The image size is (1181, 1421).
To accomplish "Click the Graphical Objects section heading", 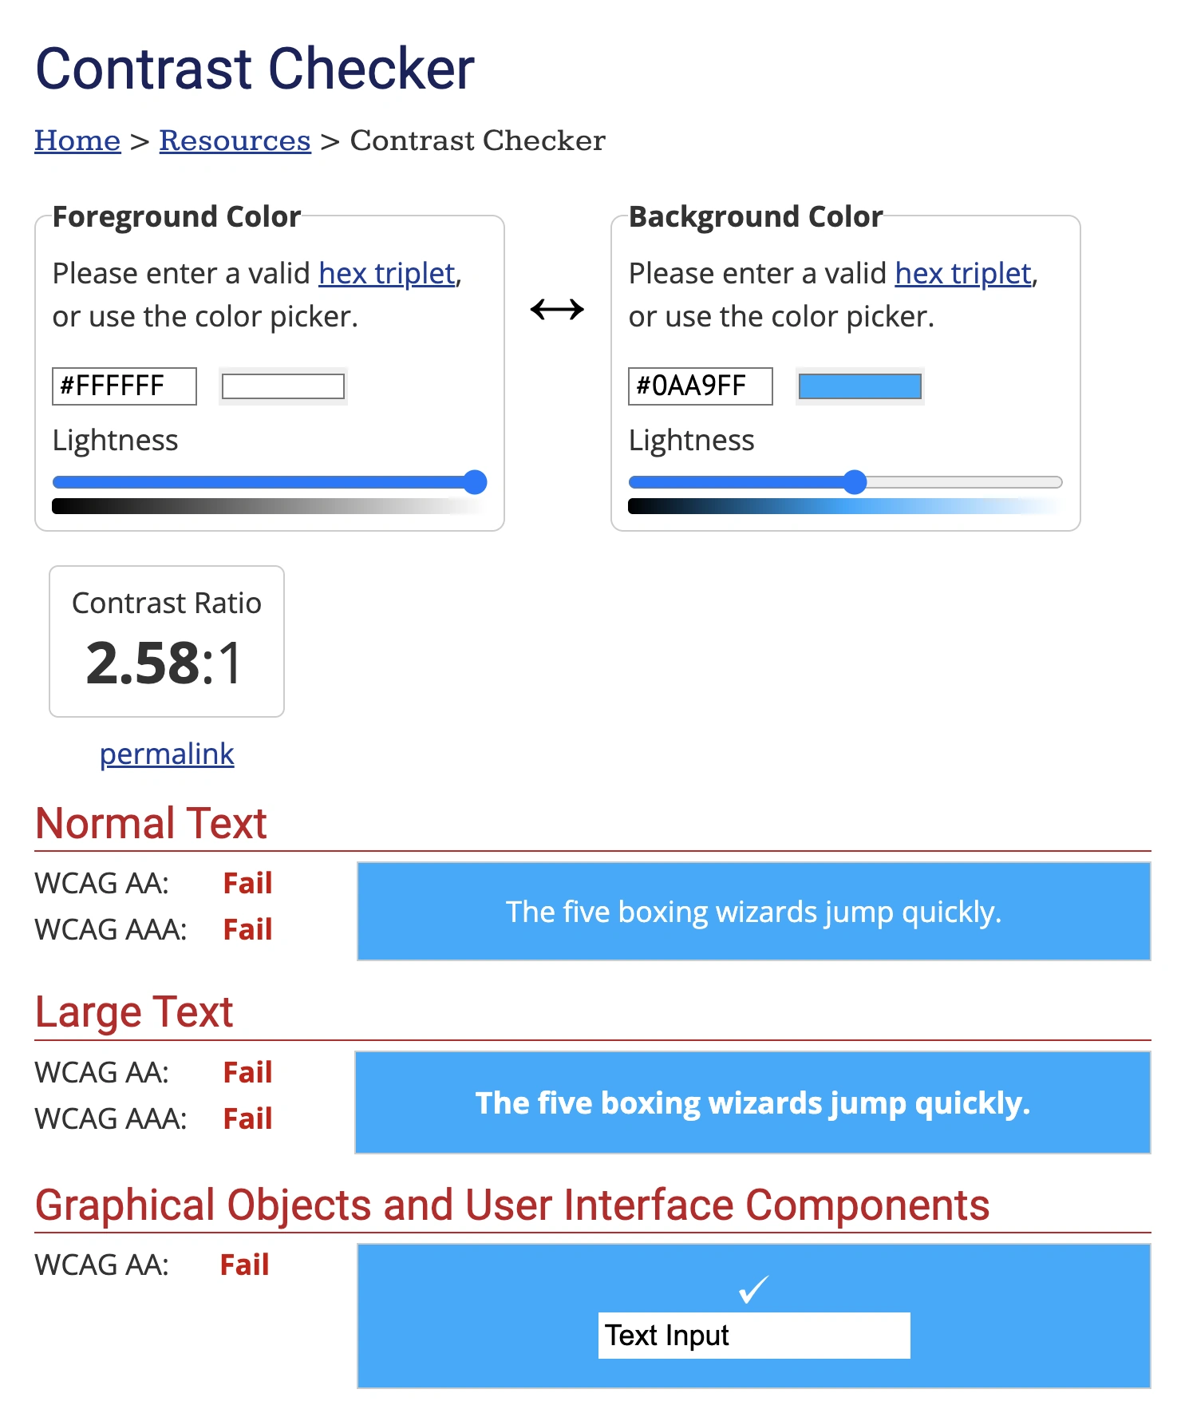I will [x=512, y=1205].
